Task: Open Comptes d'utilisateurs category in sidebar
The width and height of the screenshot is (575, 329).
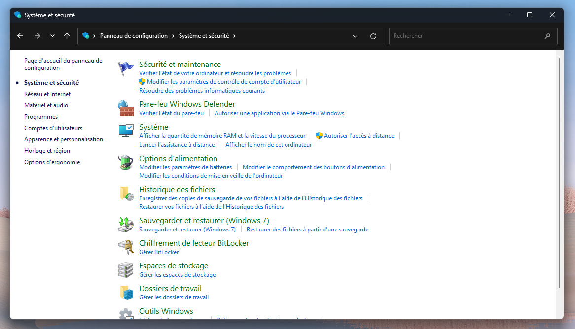Action: tap(53, 128)
